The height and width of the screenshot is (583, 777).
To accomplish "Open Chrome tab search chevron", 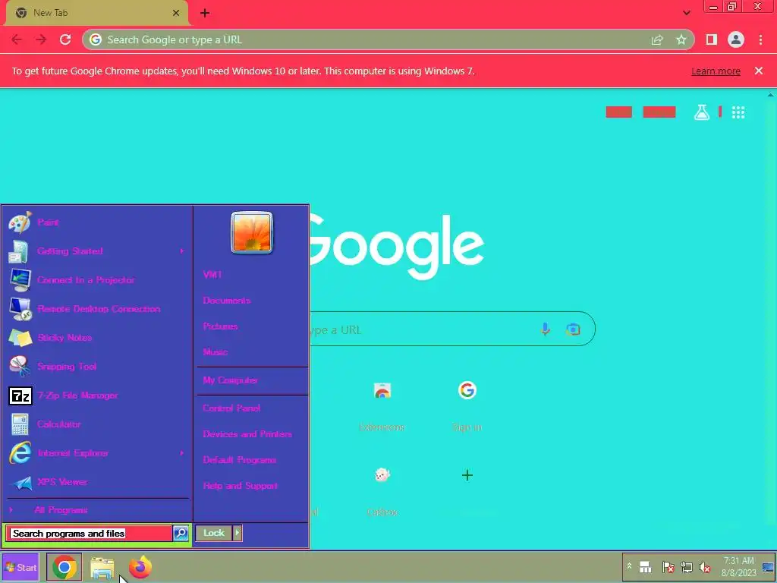I will click(x=686, y=13).
